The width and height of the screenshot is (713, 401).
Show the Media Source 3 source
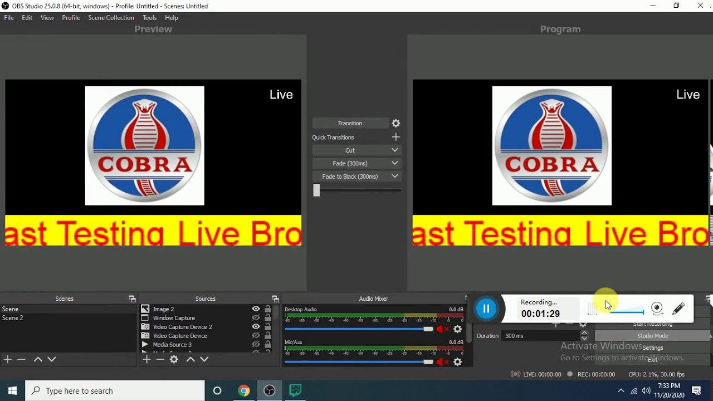(256, 345)
